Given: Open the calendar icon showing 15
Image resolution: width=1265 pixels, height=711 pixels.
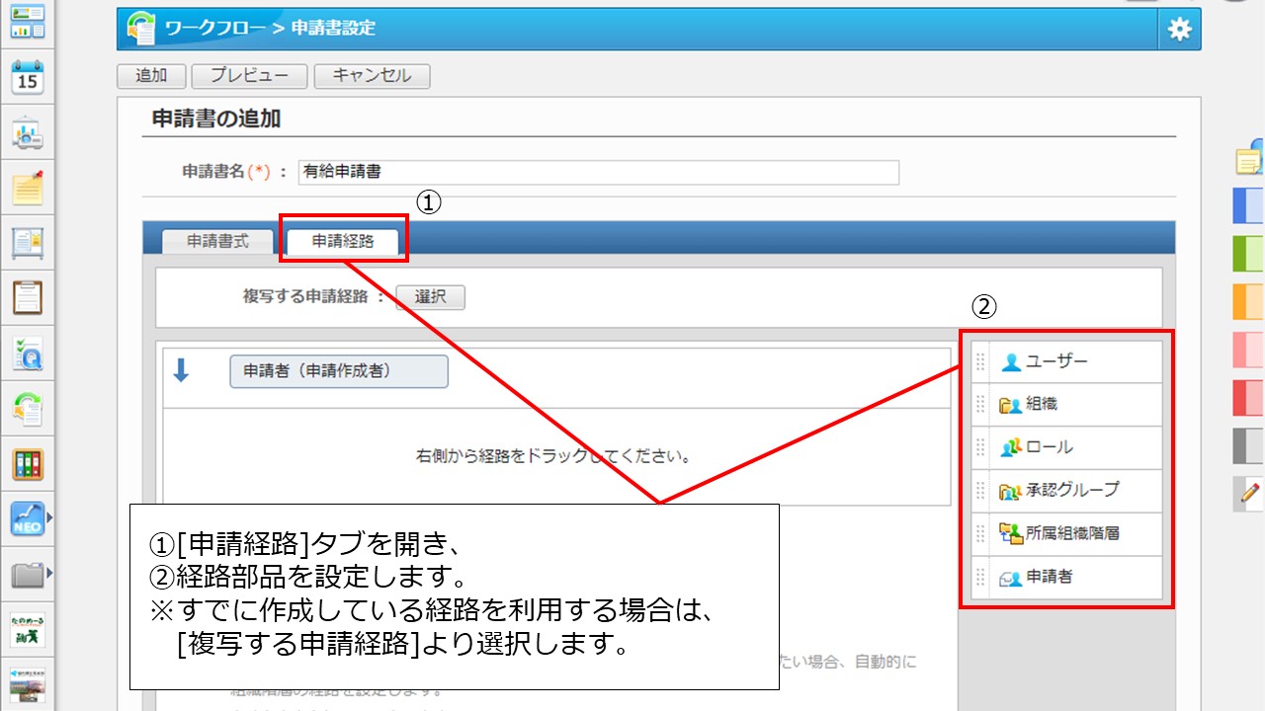Looking at the screenshot, I should [28, 77].
